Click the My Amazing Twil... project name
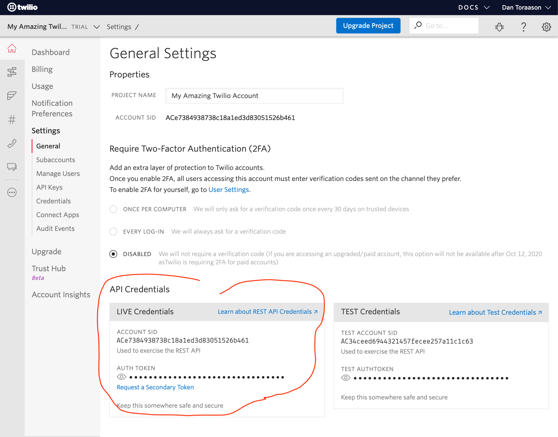 pos(37,26)
